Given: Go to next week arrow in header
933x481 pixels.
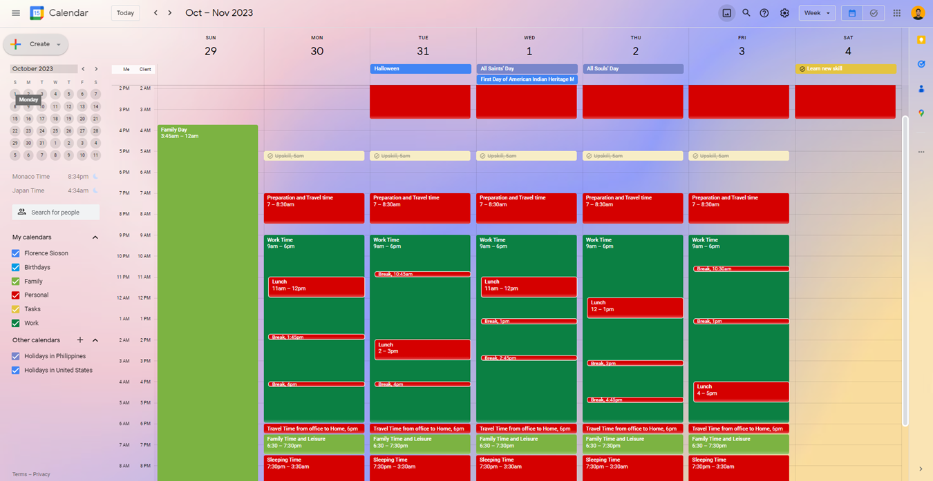Looking at the screenshot, I should 170,13.
